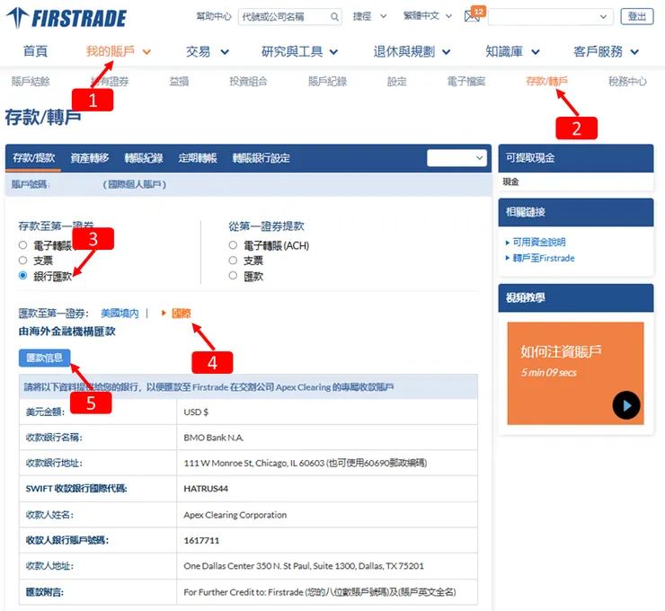
Task: Open 電子檔案 submenu item
Action: point(466,82)
